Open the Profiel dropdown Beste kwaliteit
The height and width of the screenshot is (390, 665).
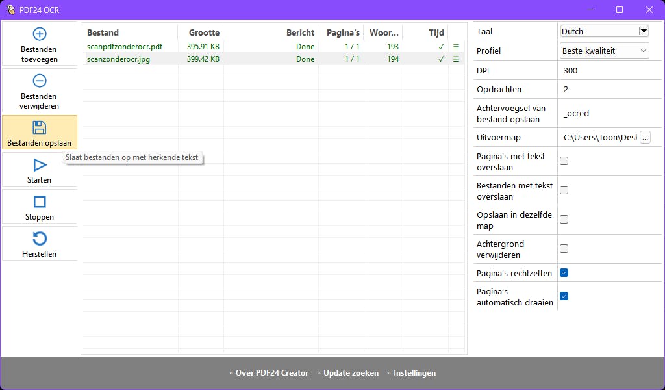pyautogui.click(x=605, y=51)
